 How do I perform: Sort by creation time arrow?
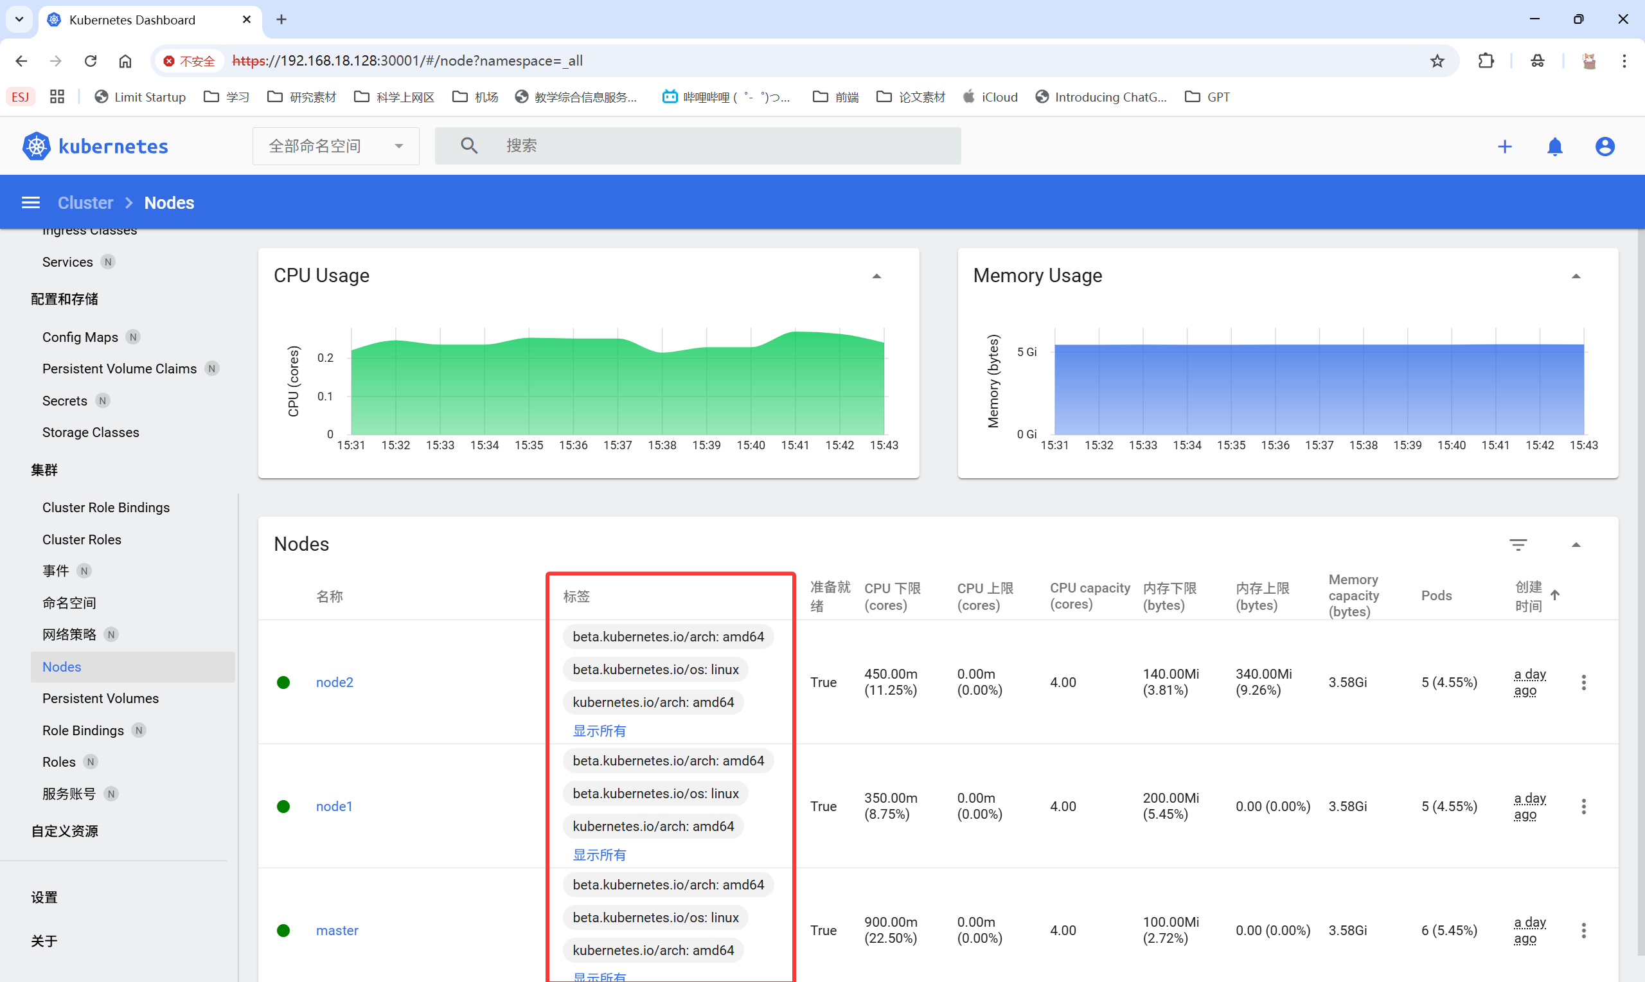point(1555,596)
